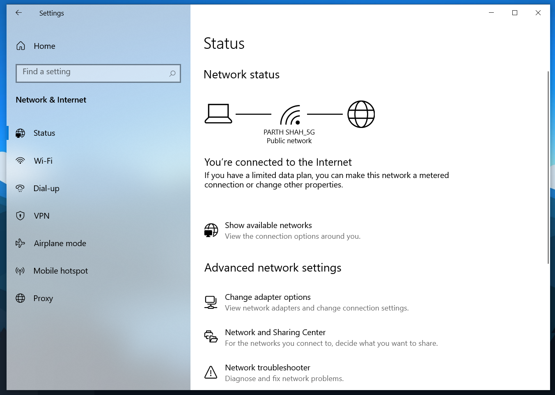
Task: Select Status in the Network & Internet menu
Action: [44, 133]
